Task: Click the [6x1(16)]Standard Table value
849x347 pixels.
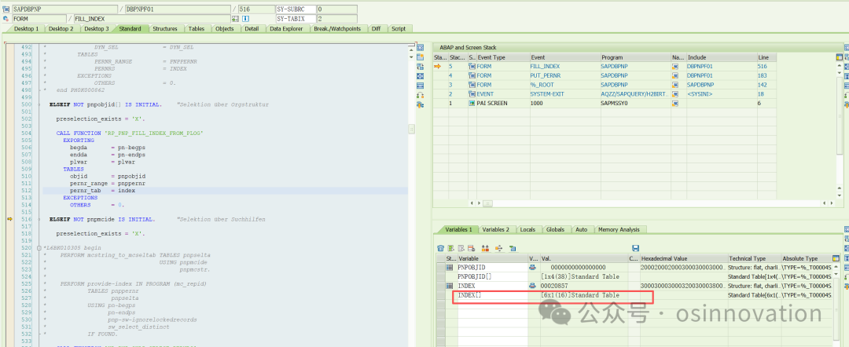Action: [580, 295]
